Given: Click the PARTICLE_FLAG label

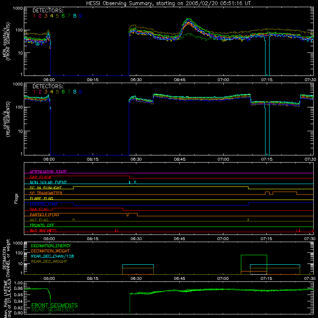Looking at the screenshot, I should 45,215.
